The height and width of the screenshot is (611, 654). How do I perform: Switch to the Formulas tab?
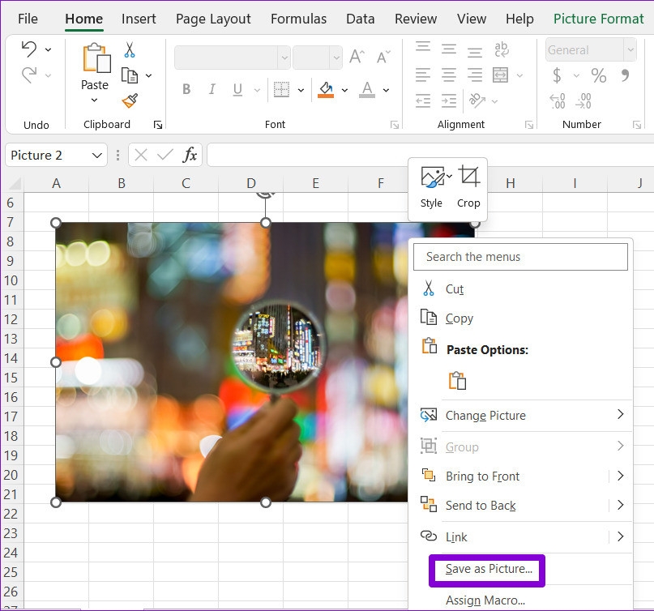pos(299,19)
